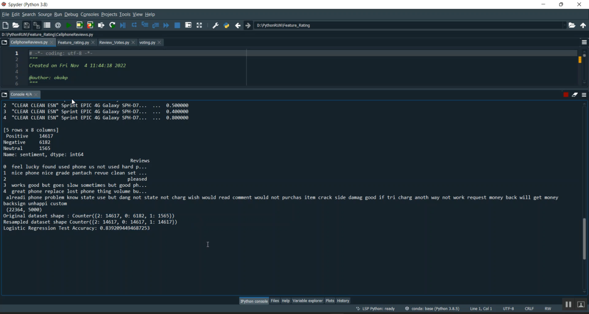Click the console vertical scrollbar thumb
The height and width of the screenshot is (314, 589).
(x=584, y=239)
